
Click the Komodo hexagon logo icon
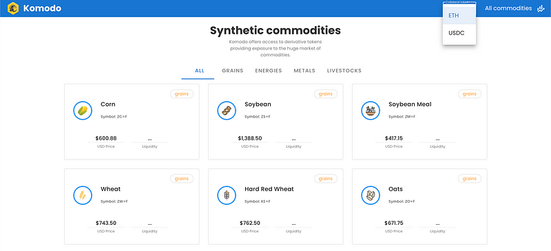(13, 8)
